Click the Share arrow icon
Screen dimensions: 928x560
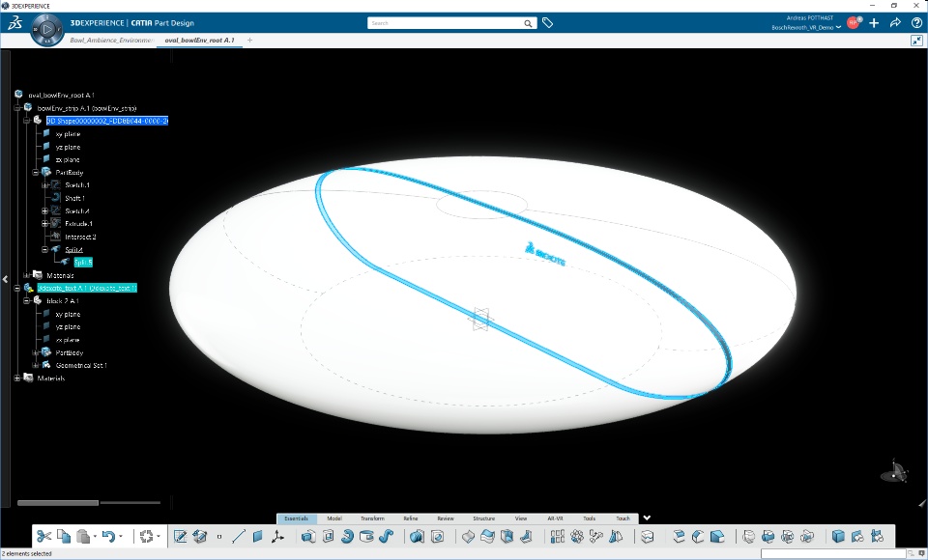coord(895,23)
